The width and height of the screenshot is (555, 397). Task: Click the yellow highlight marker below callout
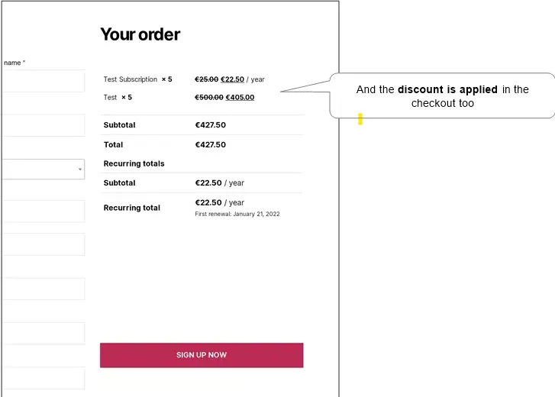[x=360, y=119]
